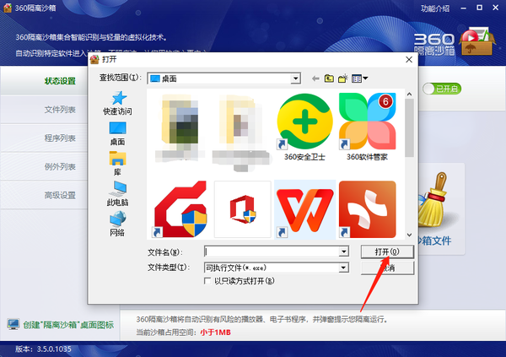Screen dimensions: 506x357
Task: Open 库 in the places bar
Action: [x=117, y=164]
